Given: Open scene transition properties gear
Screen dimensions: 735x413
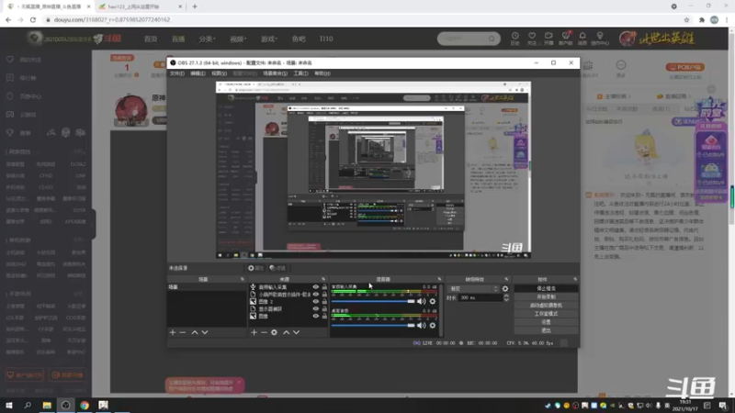Looking at the screenshot, I should pos(504,289).
